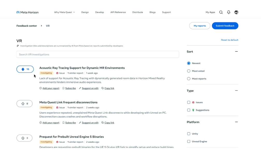The width and height of the screenshot is (261, 151).
Task: Click the Meta Horizon logo
Action: (x=27, y=12)
